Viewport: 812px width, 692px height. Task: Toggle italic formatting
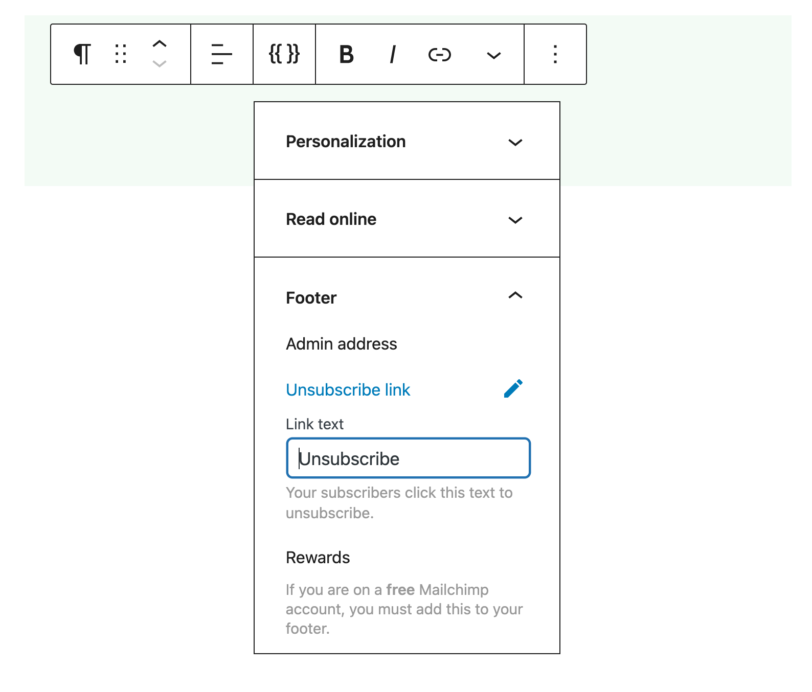[x=393, y=54]
